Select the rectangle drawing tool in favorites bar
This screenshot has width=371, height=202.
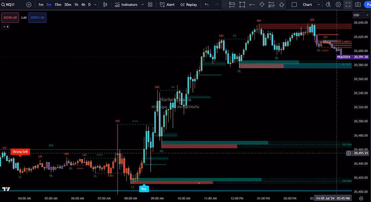[242, 5]
